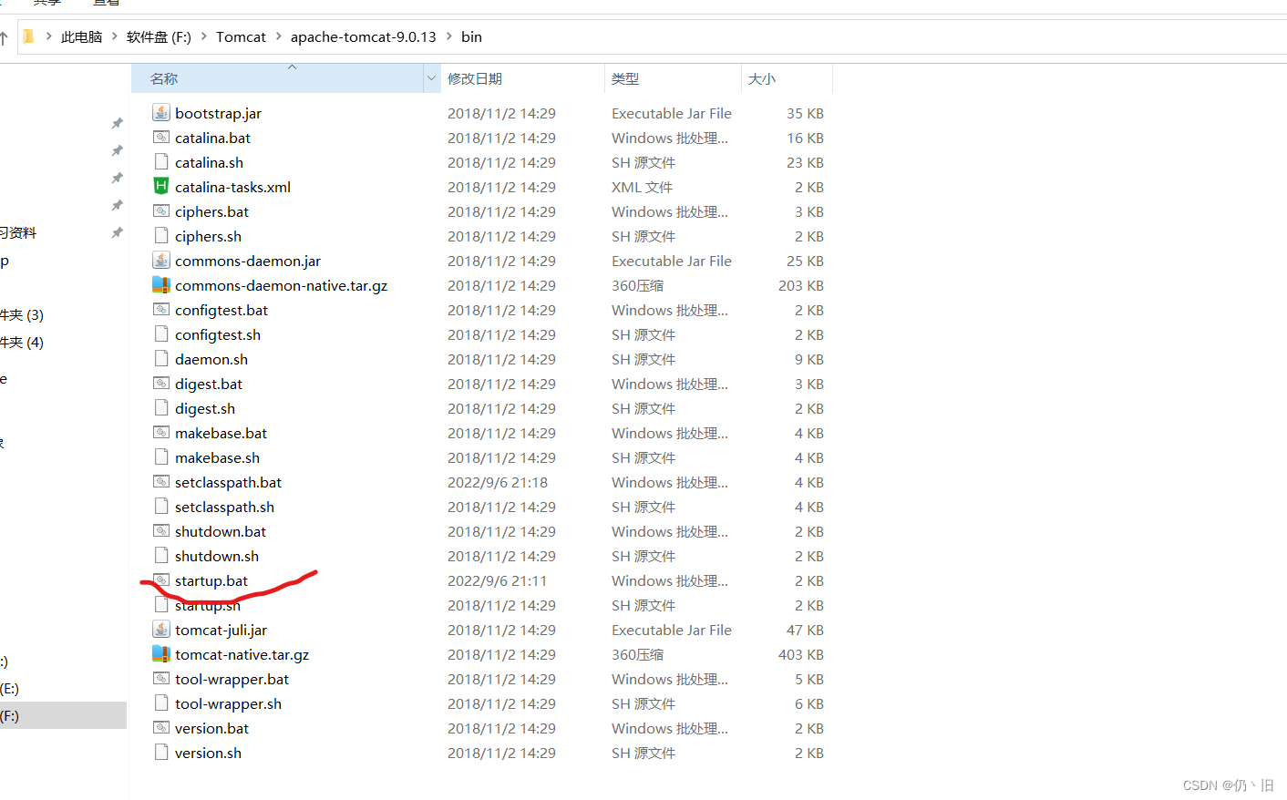Click the tomcat-juli.jar Java icon
Image resolution: width=1287 pixels, height=800 pixels.
coord(161,630)
